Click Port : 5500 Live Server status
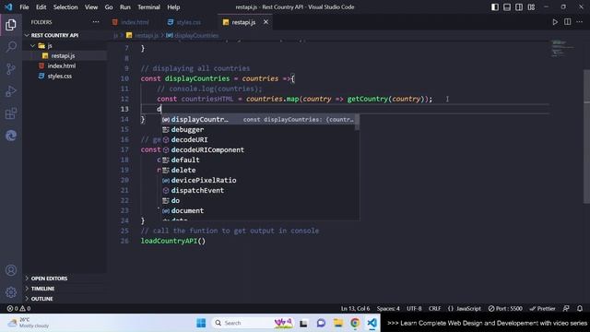This screenshot has height=332, width=590. [505, 309]
